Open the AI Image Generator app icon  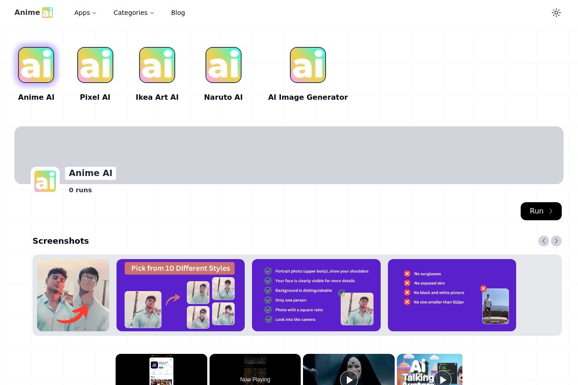308,65
